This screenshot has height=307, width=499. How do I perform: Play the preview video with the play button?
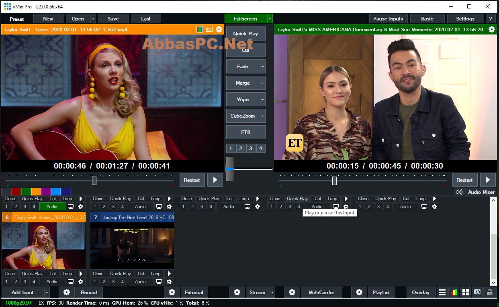[x=215, y=180]
